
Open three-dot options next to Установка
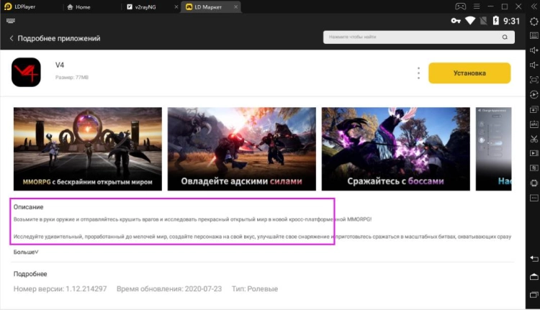coord(418,73)
